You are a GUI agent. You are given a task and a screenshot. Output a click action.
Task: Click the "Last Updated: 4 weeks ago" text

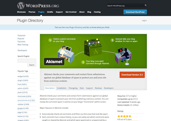tap(129, 102)
